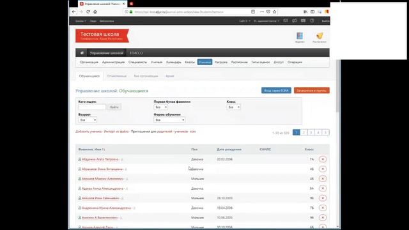Click the Тестовая школа red banner logo
The height and width of the screenshot is (230, 409).
(x=102, y=36)
